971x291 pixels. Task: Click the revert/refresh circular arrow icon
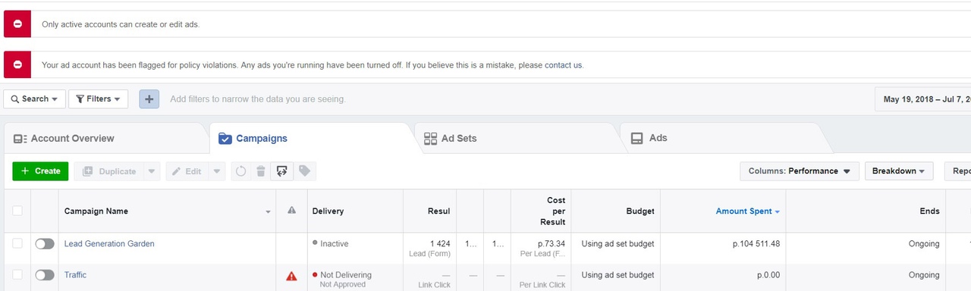pyautogui.click(x=241, y=171)
